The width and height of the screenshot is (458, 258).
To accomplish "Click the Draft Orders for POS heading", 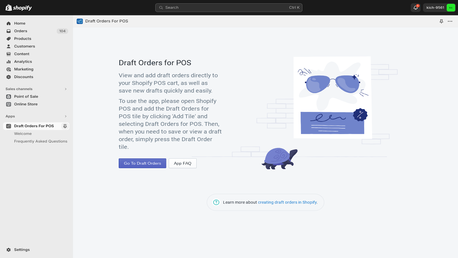I will pos(155,63).
